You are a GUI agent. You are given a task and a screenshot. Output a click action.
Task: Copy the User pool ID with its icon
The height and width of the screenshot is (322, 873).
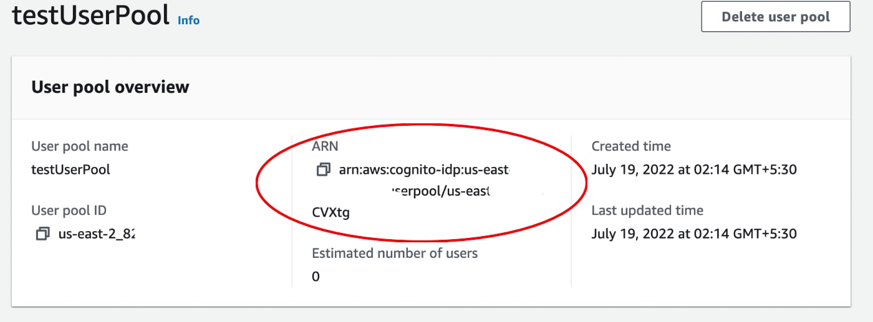[42, 234]
